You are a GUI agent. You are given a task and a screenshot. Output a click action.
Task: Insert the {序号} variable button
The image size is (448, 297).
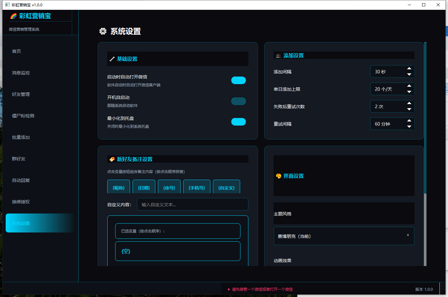pyautogui.click(x=169, y=187)
